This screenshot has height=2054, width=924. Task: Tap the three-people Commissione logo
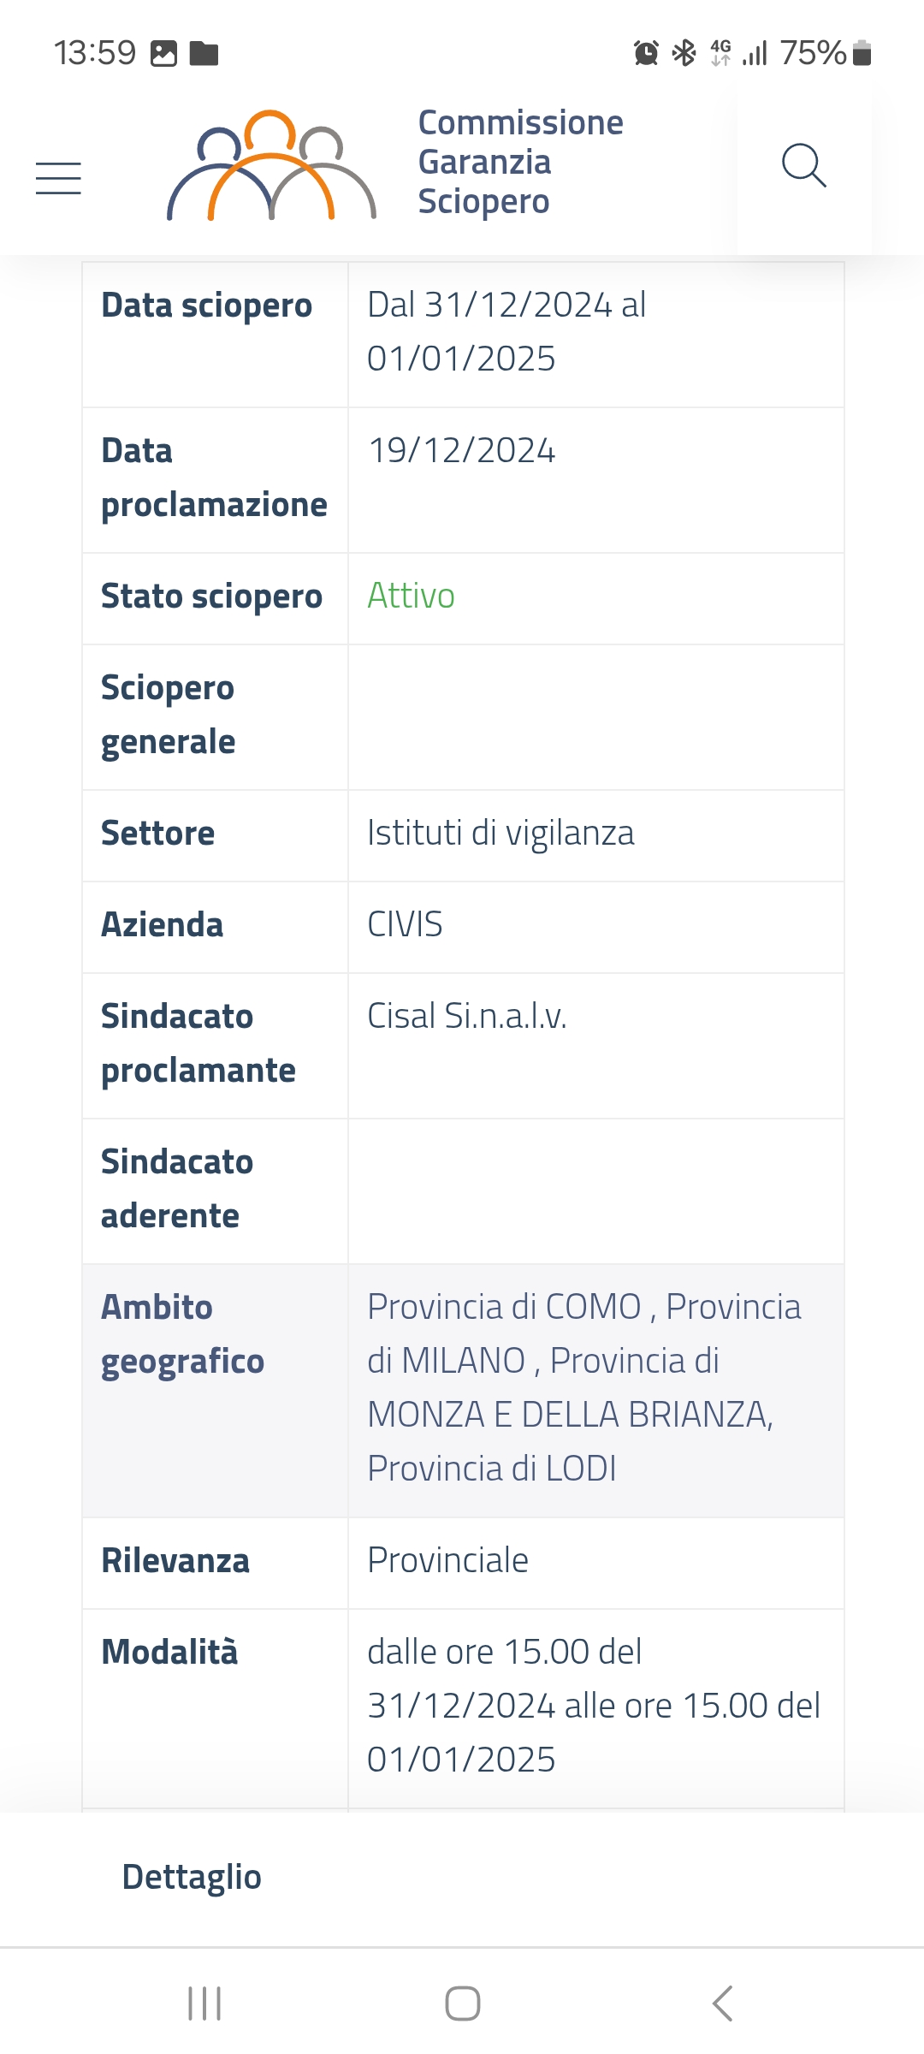point(271,165)
